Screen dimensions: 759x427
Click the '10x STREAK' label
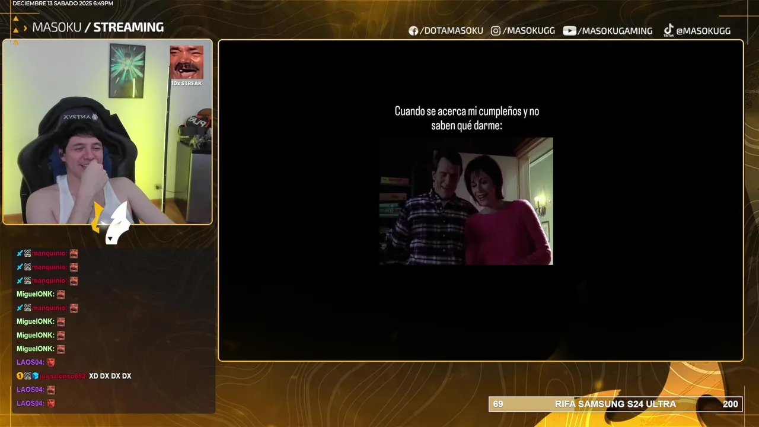click(186, 84)
